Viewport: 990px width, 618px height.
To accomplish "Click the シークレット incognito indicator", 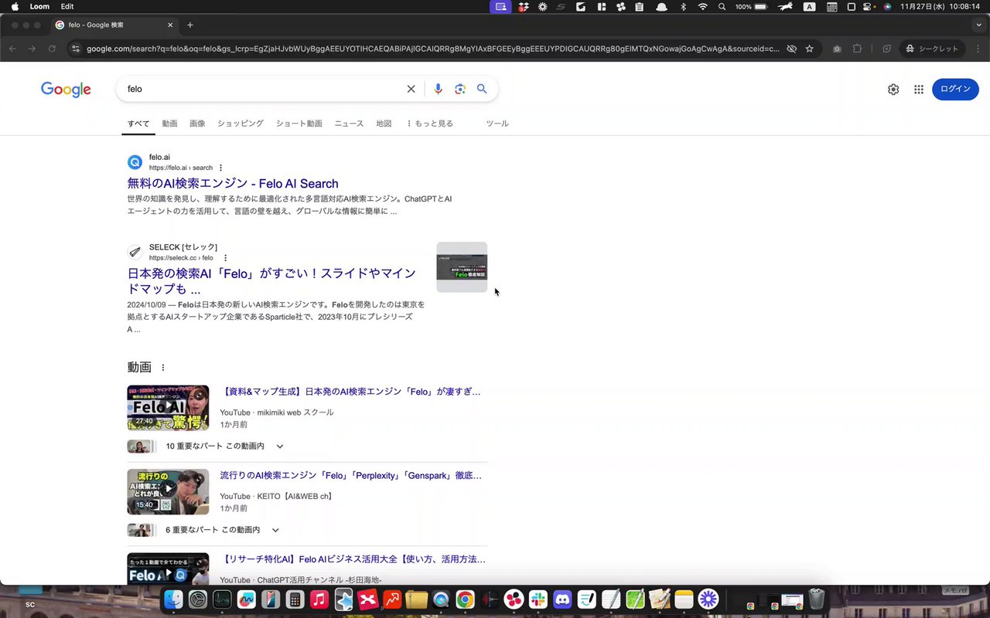I will tap(932, 49).
